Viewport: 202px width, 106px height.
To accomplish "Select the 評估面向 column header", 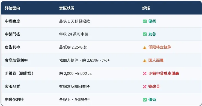I will 13,8.
